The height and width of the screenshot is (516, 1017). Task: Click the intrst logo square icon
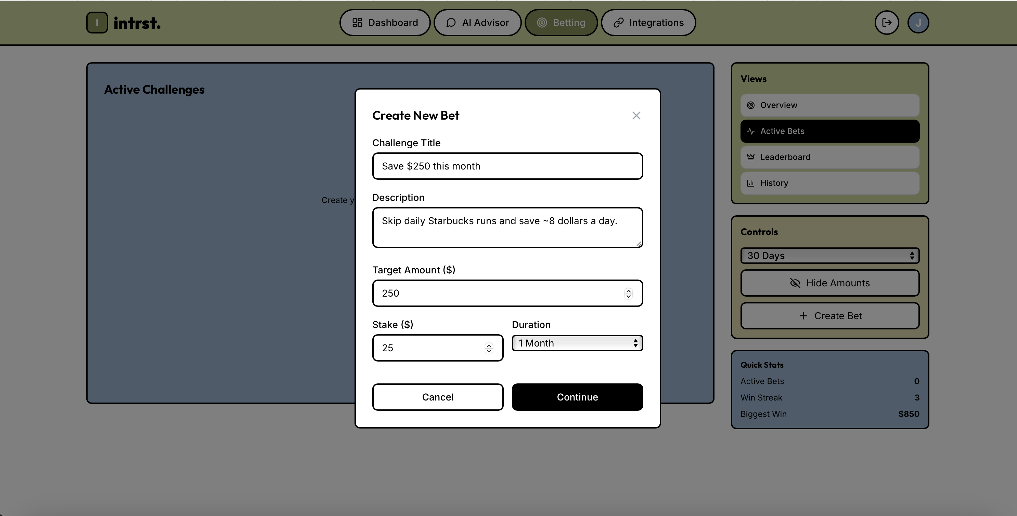[x=97, y=23]
